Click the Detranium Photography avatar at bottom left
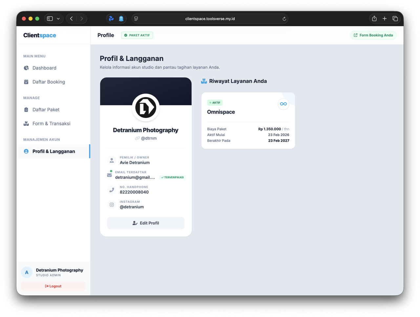Viewport: 420px width, 317px height. (x=27, y=272)
